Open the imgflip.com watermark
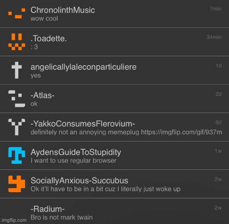This screenshot has height=224, width=229. click(14, 220)
